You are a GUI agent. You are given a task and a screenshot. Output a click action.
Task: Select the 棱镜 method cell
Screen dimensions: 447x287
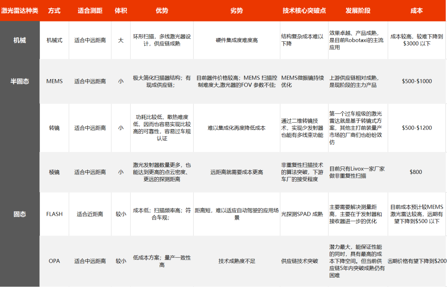(54, 172)
